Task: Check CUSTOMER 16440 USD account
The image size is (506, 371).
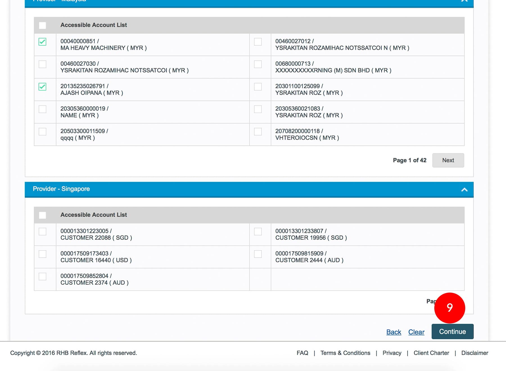Action: 42,254
